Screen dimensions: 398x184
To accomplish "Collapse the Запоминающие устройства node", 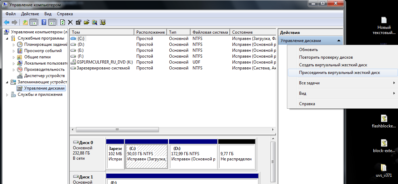I will pos(7,82).
